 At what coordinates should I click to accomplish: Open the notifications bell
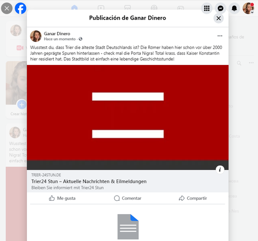click(x=234, y=8)
